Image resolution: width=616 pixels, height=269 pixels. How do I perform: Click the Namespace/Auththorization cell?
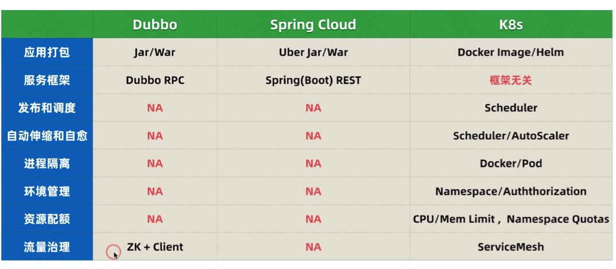pyautogui.click(x=510, y=191)
